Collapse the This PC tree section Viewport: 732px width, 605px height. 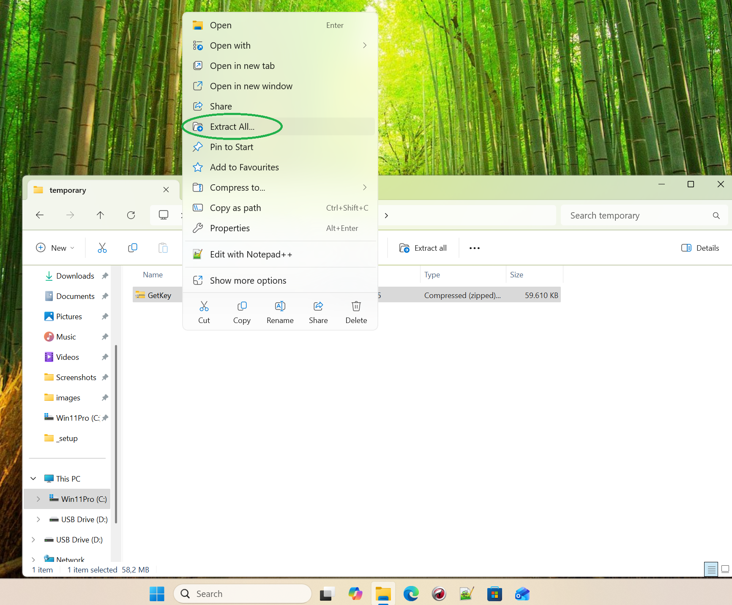pos(33,478)
